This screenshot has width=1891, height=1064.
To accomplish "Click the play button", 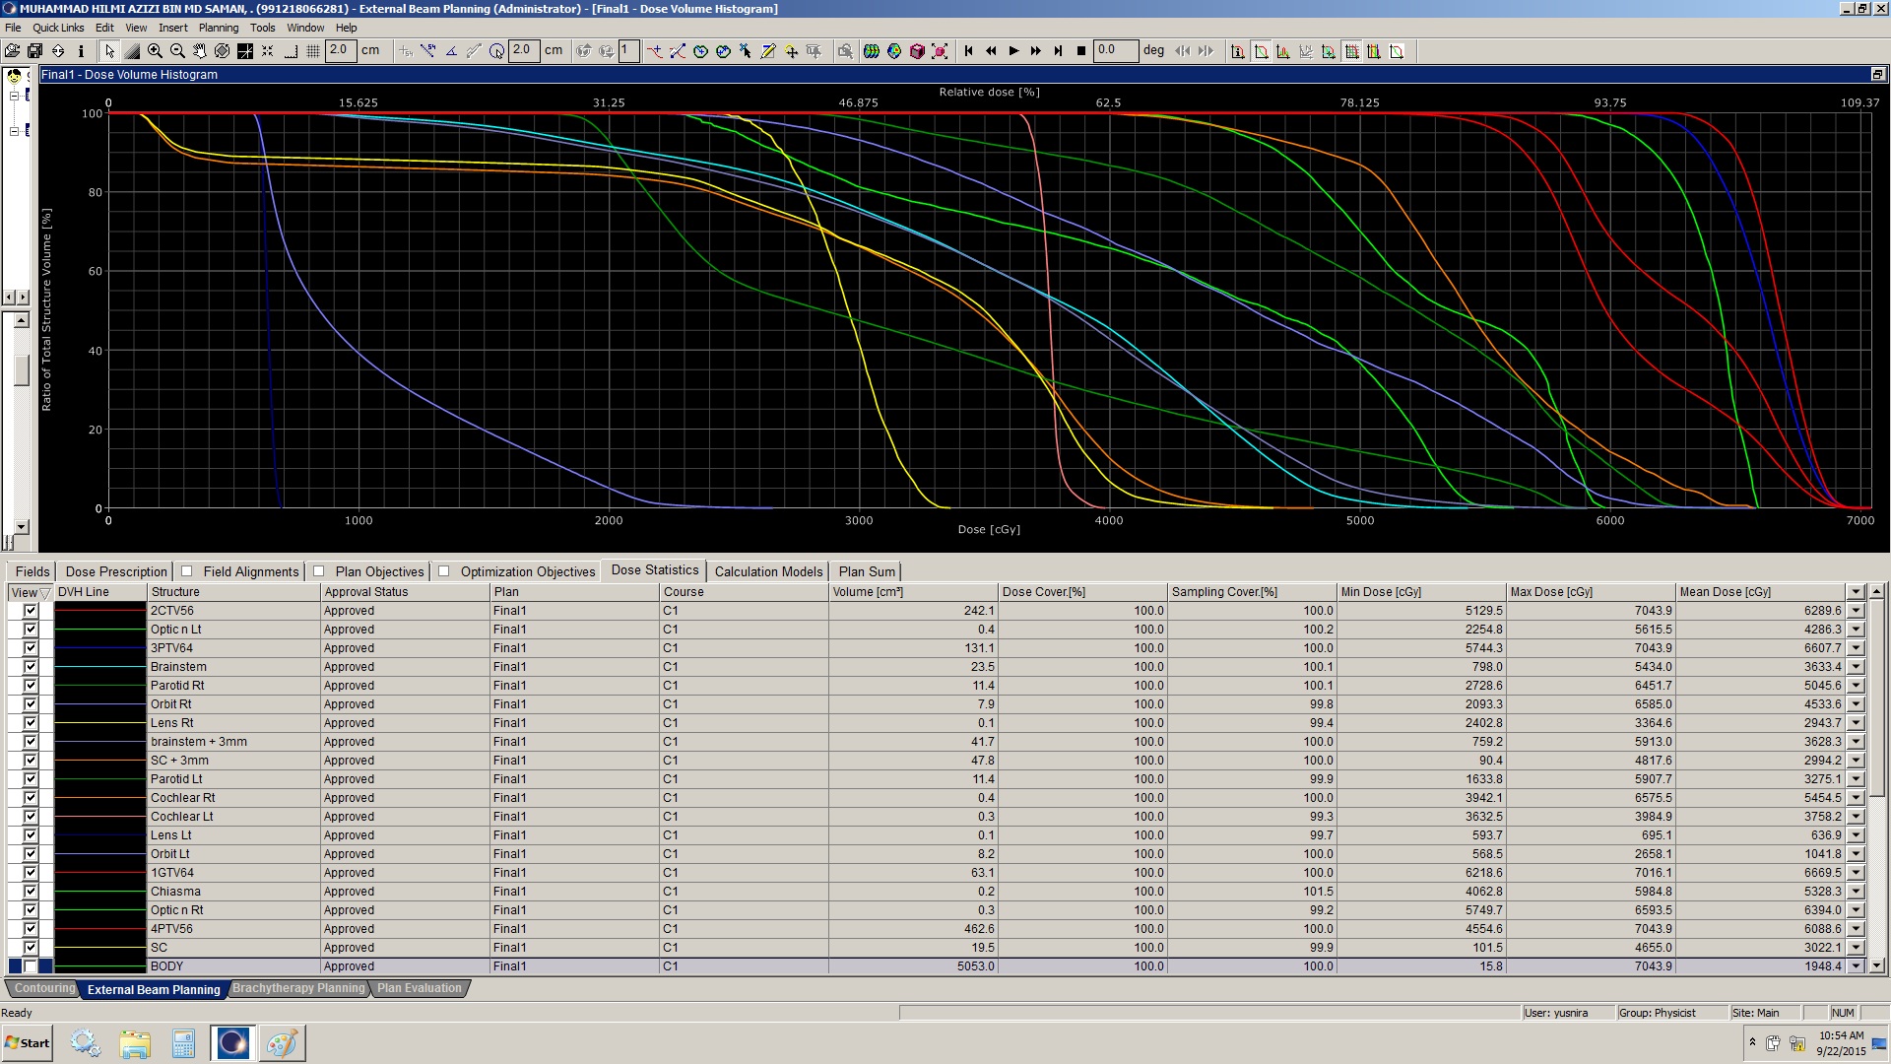I will pyautogui.click(x=1013, y=51).
